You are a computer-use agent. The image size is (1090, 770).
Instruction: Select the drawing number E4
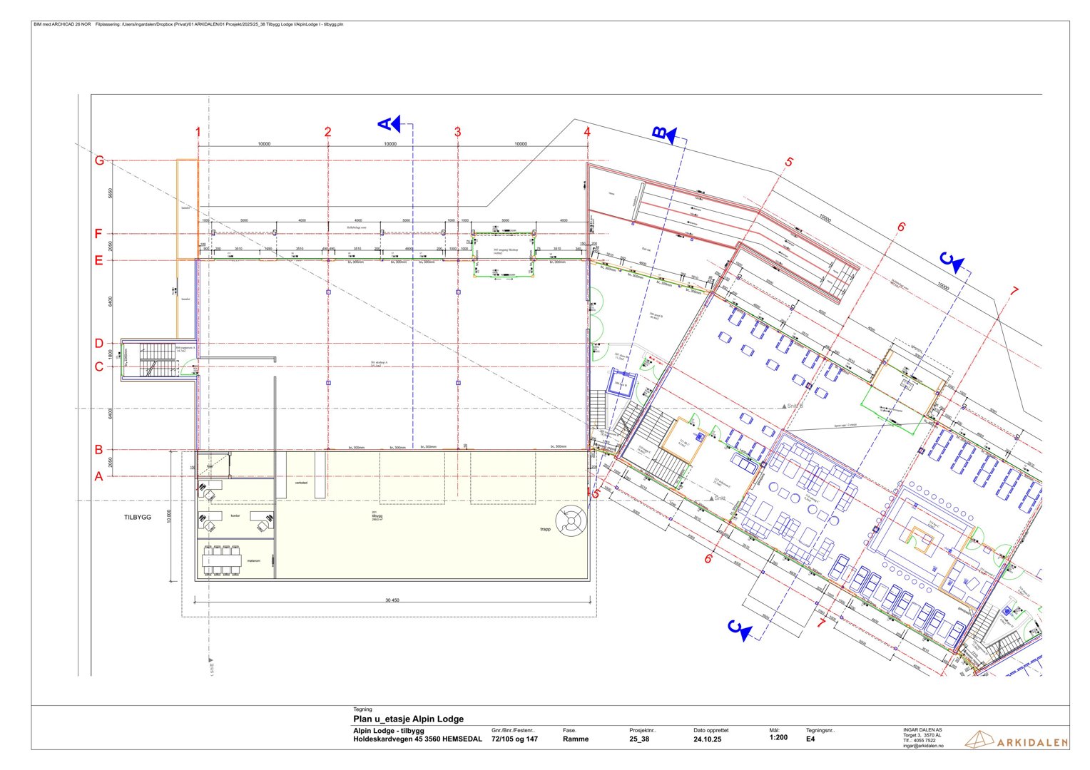click(810, 739)
